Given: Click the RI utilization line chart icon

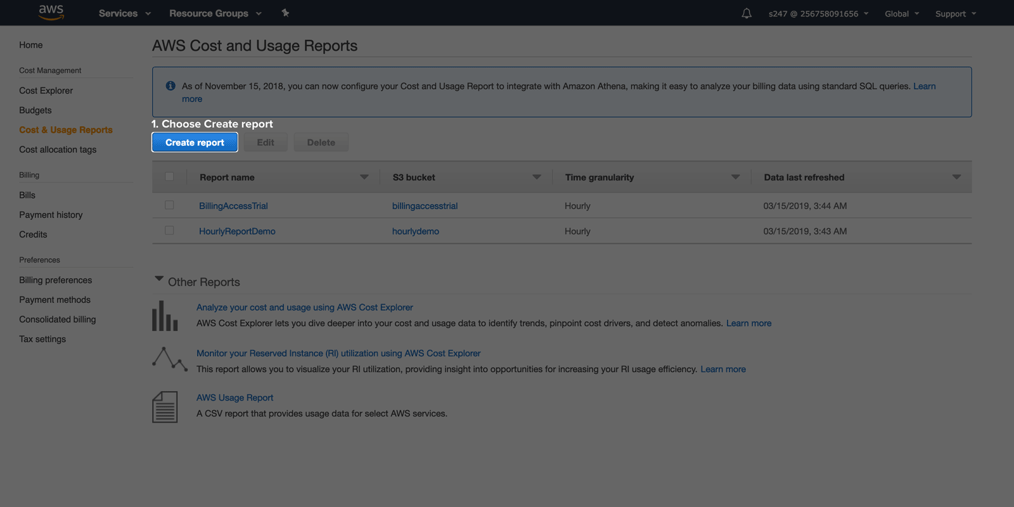Looking at the screenshot, I should pos(170,359).
